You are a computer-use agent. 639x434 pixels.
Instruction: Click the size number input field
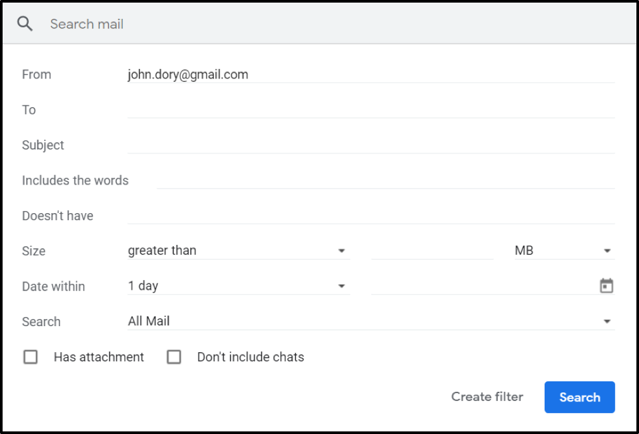[x=432, y=251]
